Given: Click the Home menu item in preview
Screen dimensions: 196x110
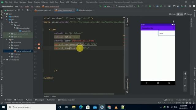Looking at the screenshot, I should tap(167, 33).
